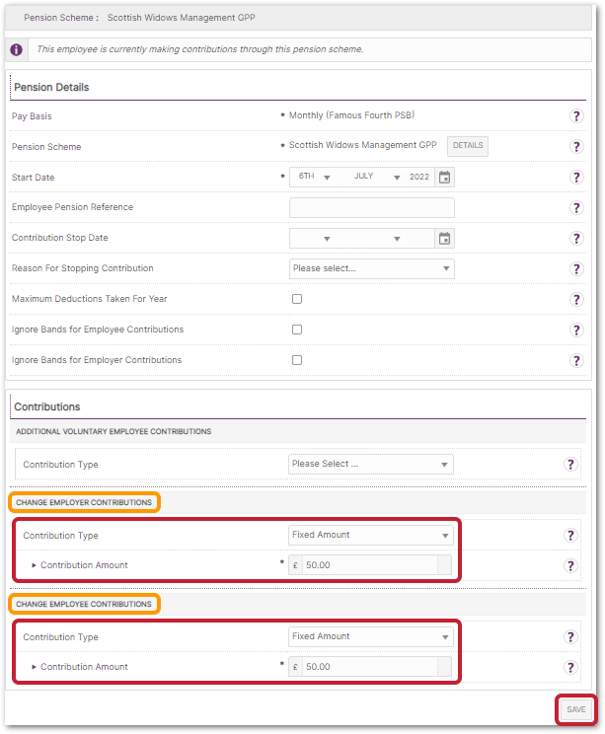Open Contribution Stop Date calendar picker
Viewport: 605px width, 734px height.
(444, 239)
